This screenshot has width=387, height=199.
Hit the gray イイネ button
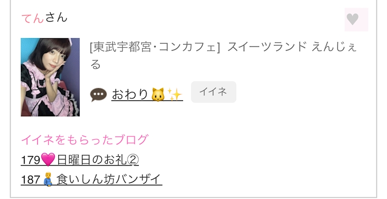pyautogui.click(x=213, y=92)
